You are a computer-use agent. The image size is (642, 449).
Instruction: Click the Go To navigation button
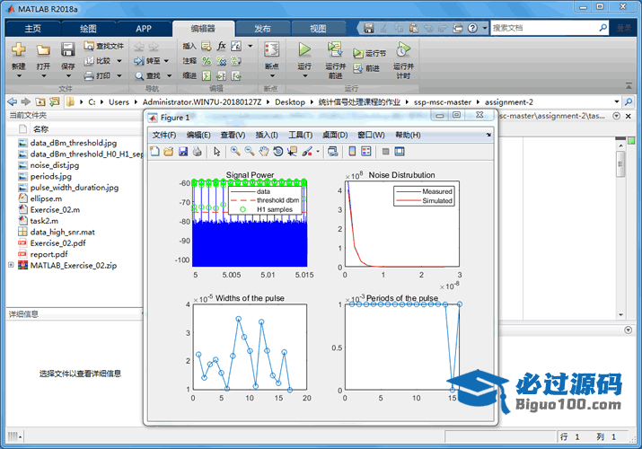[147, 61]
